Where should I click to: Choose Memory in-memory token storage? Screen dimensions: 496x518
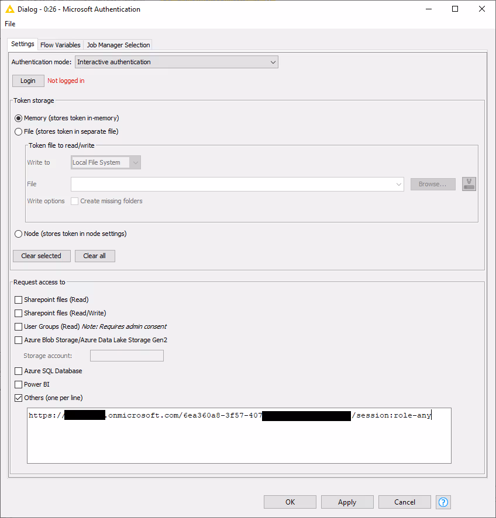(19, 118)
